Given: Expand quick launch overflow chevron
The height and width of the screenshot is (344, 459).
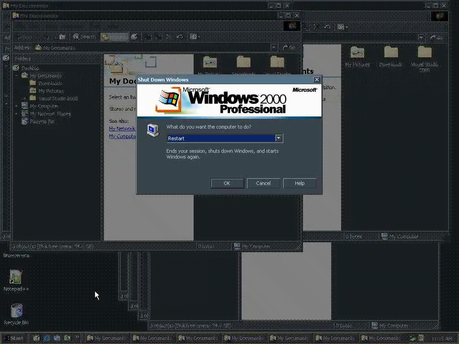Looking at the screenshot, I should pyautogui.click(x=77, y=337).
